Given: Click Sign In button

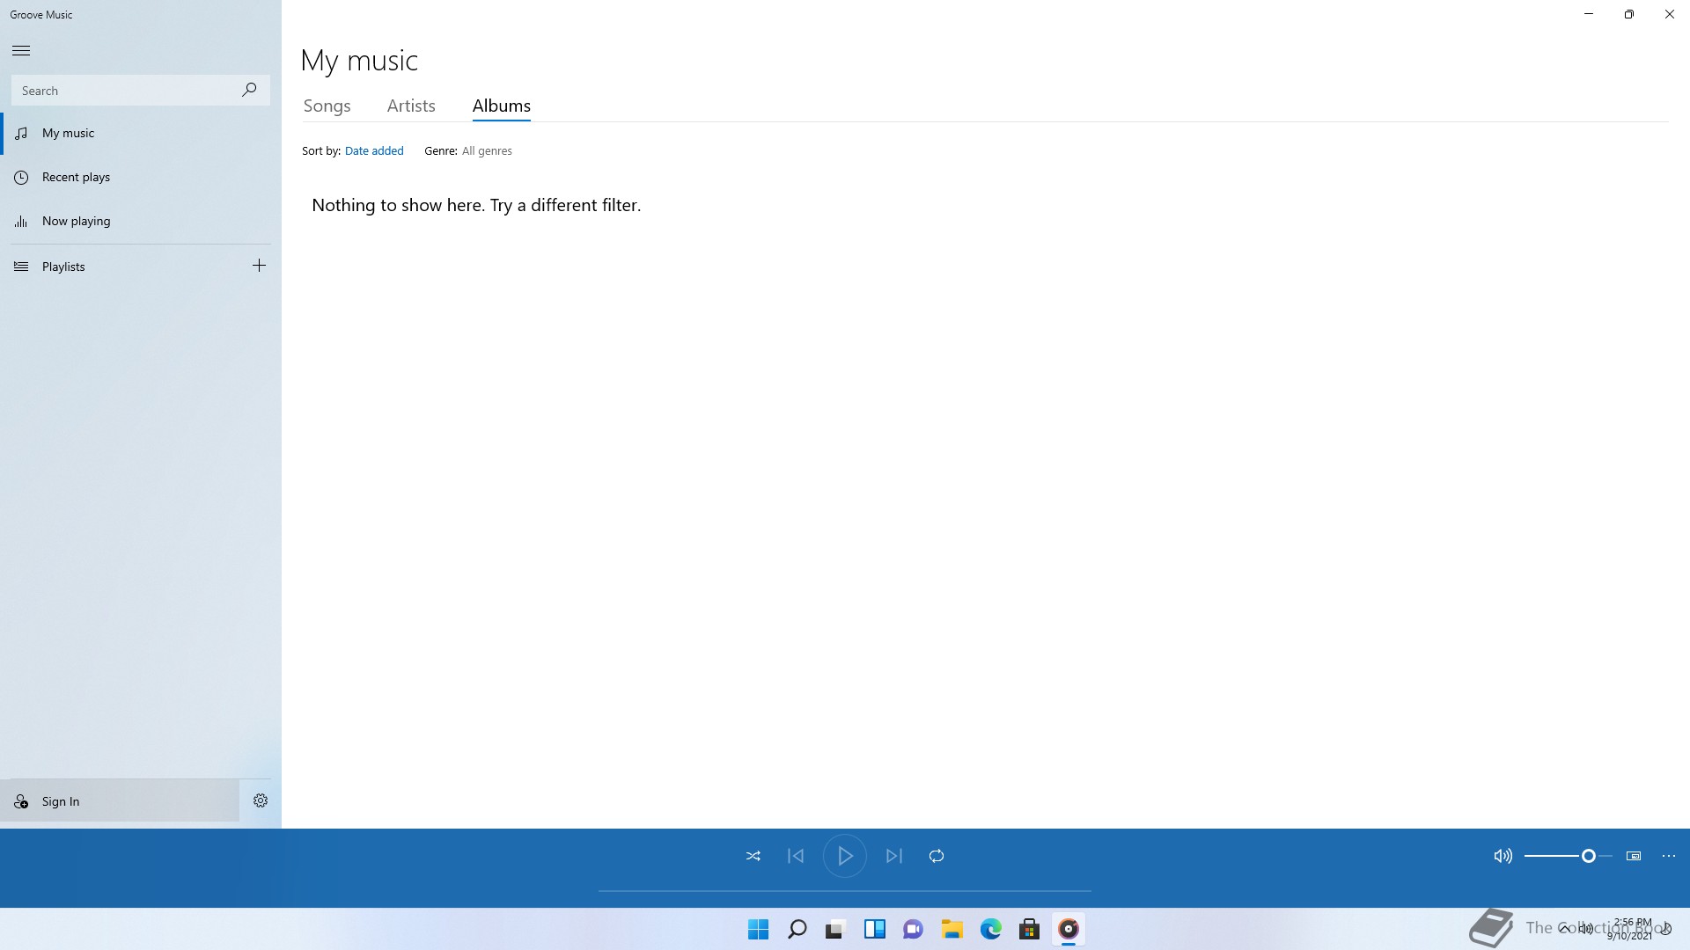Looking at the screenshot, I should pos(120,801).
